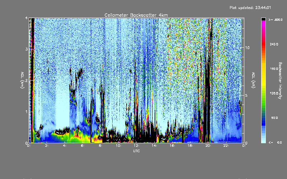Viewport: 287px width, 179px height.
Task: Click the "60.0" colorbar label
Action: click(x=274, y=118)
